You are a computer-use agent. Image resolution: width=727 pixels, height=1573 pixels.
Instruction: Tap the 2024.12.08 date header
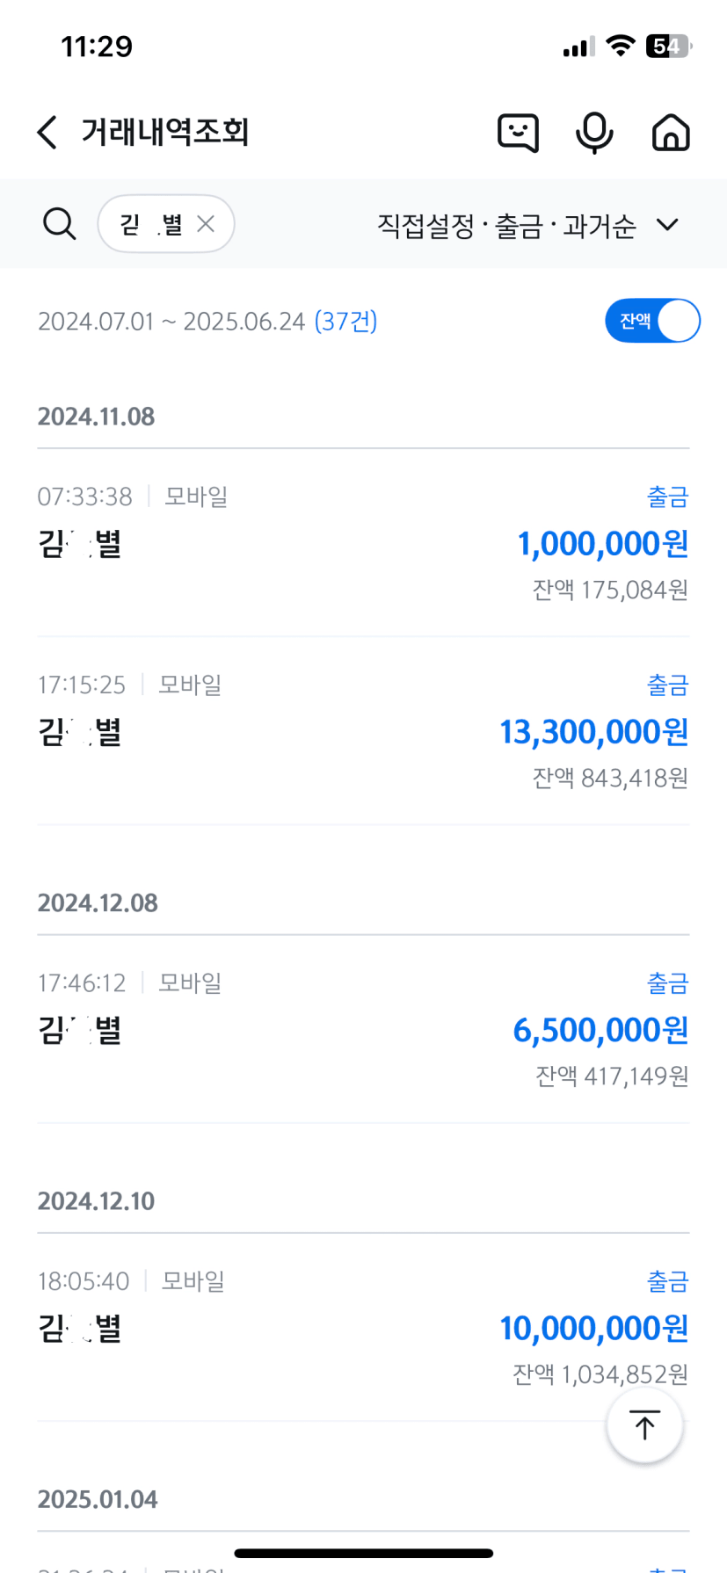coord(98,903)
